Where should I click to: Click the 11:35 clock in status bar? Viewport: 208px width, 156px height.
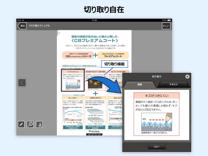(94, 20)
